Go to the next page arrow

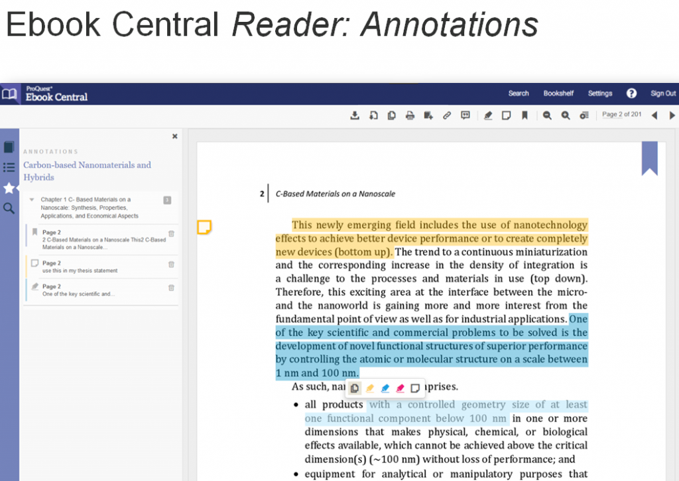point(672,115)
